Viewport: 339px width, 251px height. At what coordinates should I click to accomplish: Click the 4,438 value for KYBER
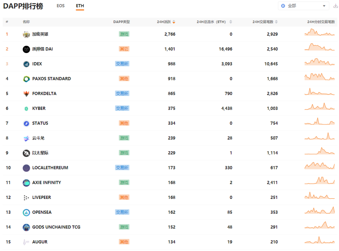227,108
